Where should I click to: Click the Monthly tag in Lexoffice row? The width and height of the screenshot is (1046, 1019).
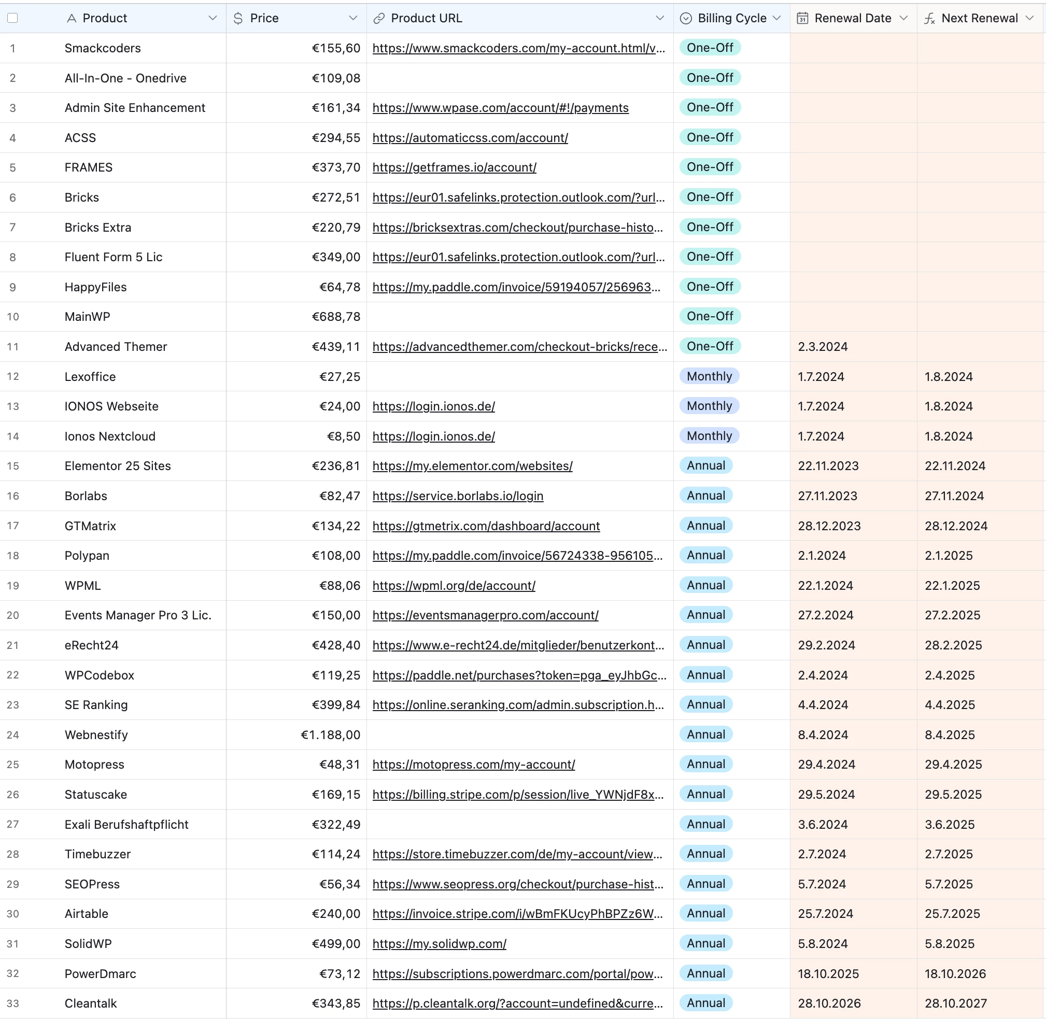click(x=709, y=376)
